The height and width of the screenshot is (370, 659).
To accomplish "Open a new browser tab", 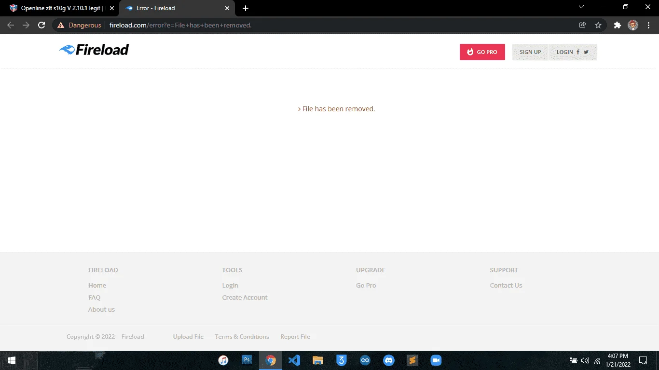I will tap(246, 8).
